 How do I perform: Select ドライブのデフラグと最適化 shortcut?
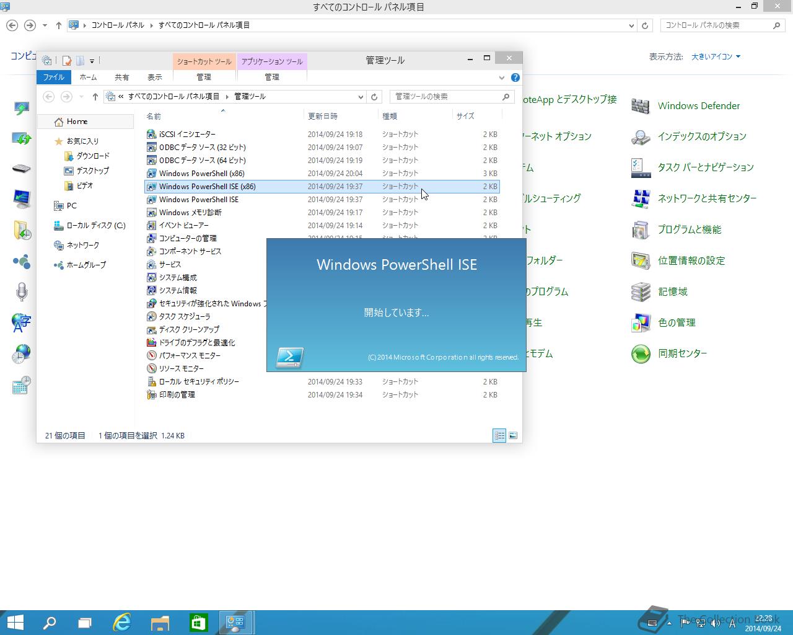click(x=190, y=342)
